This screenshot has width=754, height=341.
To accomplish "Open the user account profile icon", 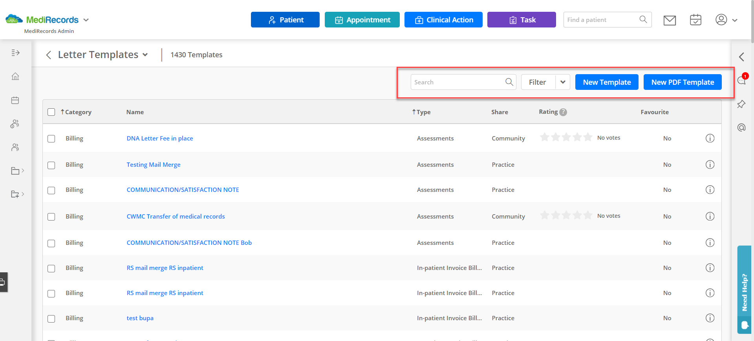I will click(x=721, y=20).
